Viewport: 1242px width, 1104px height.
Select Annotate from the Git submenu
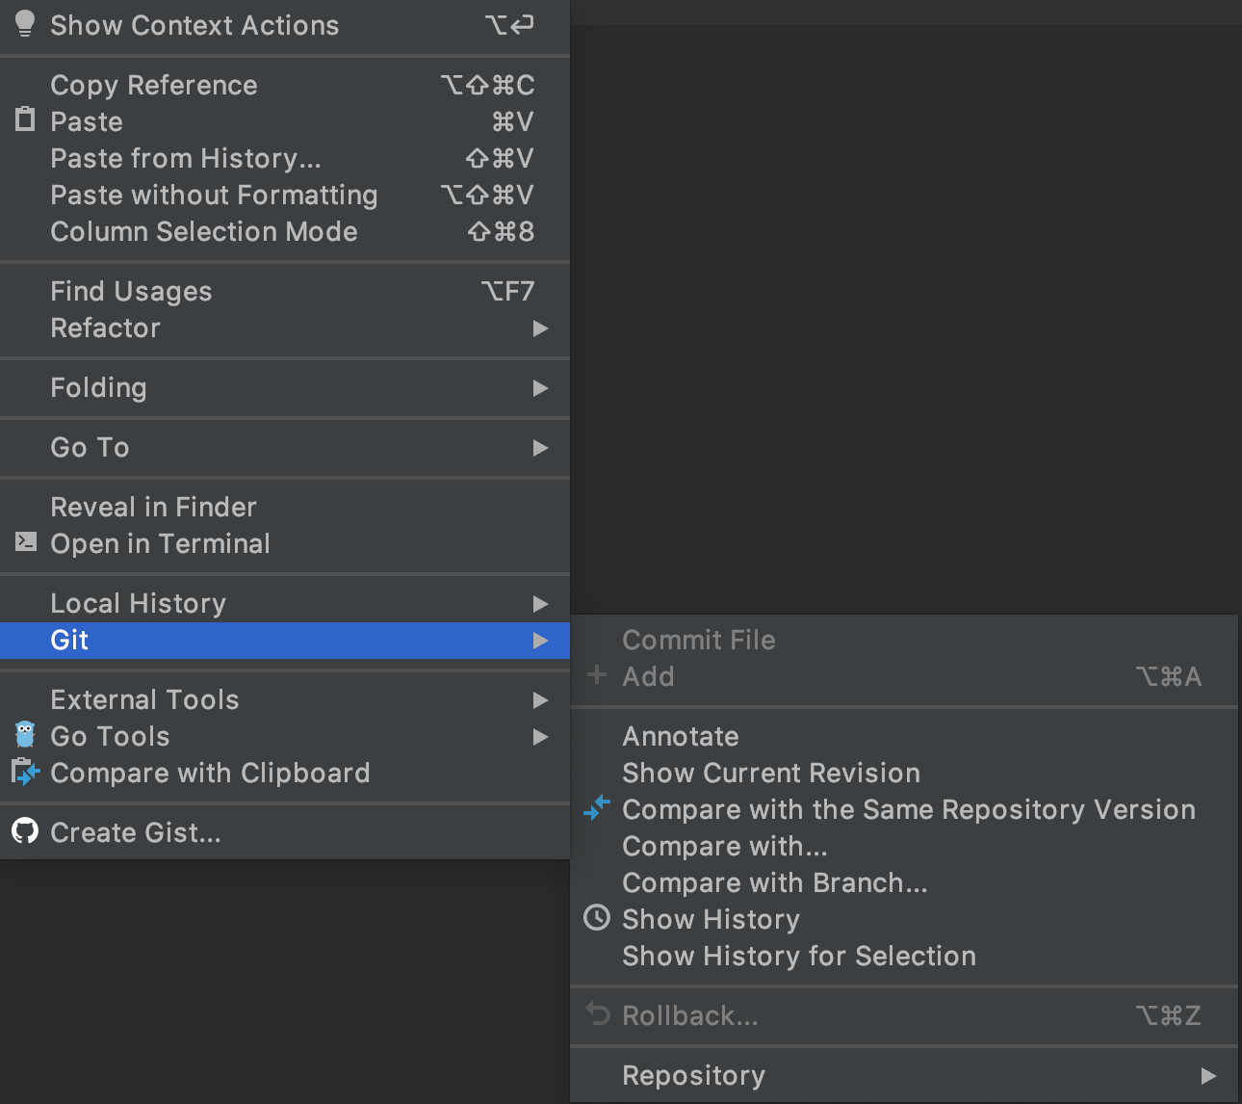681,737
